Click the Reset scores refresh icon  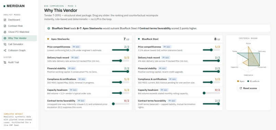tap(241, 88)
